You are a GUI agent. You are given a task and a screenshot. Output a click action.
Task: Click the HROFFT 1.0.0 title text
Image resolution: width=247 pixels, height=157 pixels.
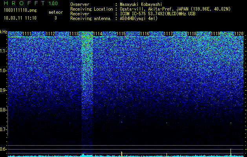click(x=31, y=3)
